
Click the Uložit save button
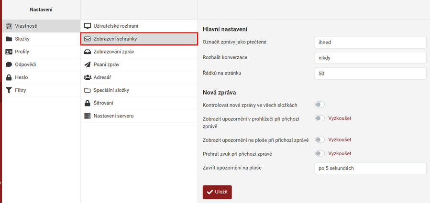coord(217,192)
